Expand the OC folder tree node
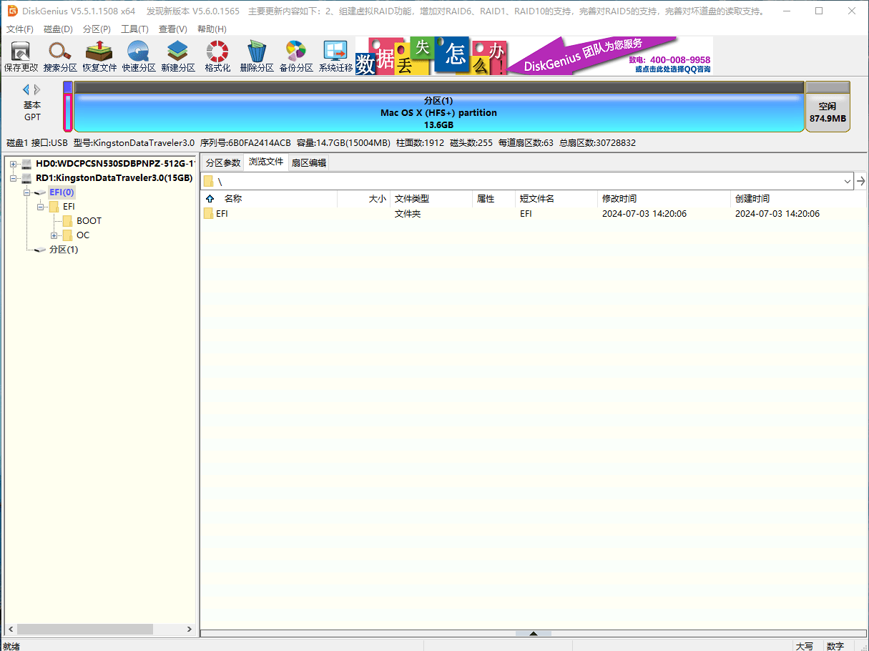The height and width of the screenshot is (651, 869). click(54, 235)
